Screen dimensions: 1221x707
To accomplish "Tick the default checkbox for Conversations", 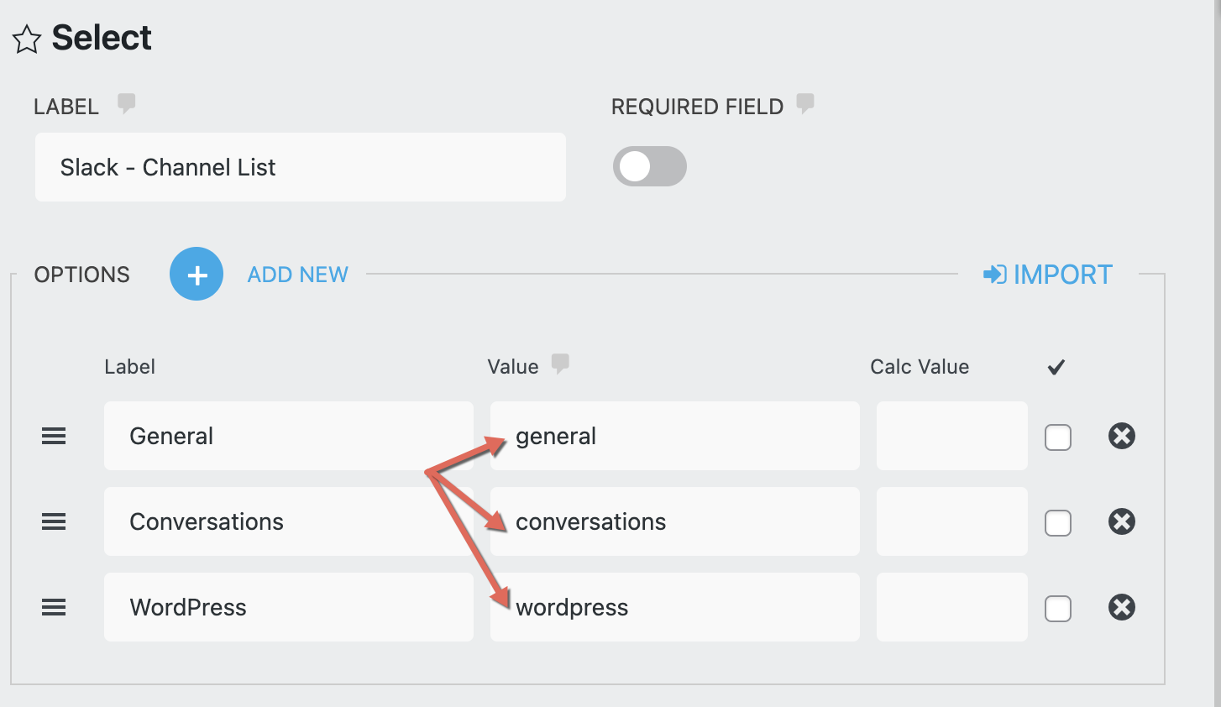I will pos(1057,523).
